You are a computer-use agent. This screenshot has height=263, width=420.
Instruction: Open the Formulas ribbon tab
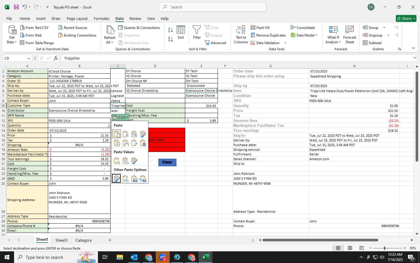(x=101, y=18)
